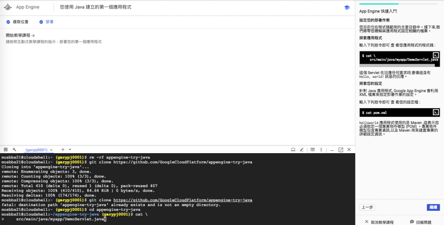Click the 'cd appengine-try-java' command line
This screenshot has width=444, height=225.
pos(71,209)
